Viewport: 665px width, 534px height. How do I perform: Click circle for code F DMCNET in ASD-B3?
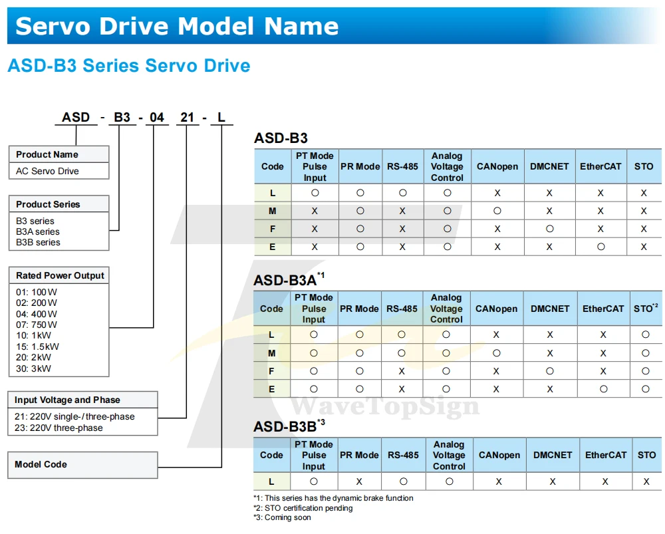pyautogui.click(x=550, y=229)
